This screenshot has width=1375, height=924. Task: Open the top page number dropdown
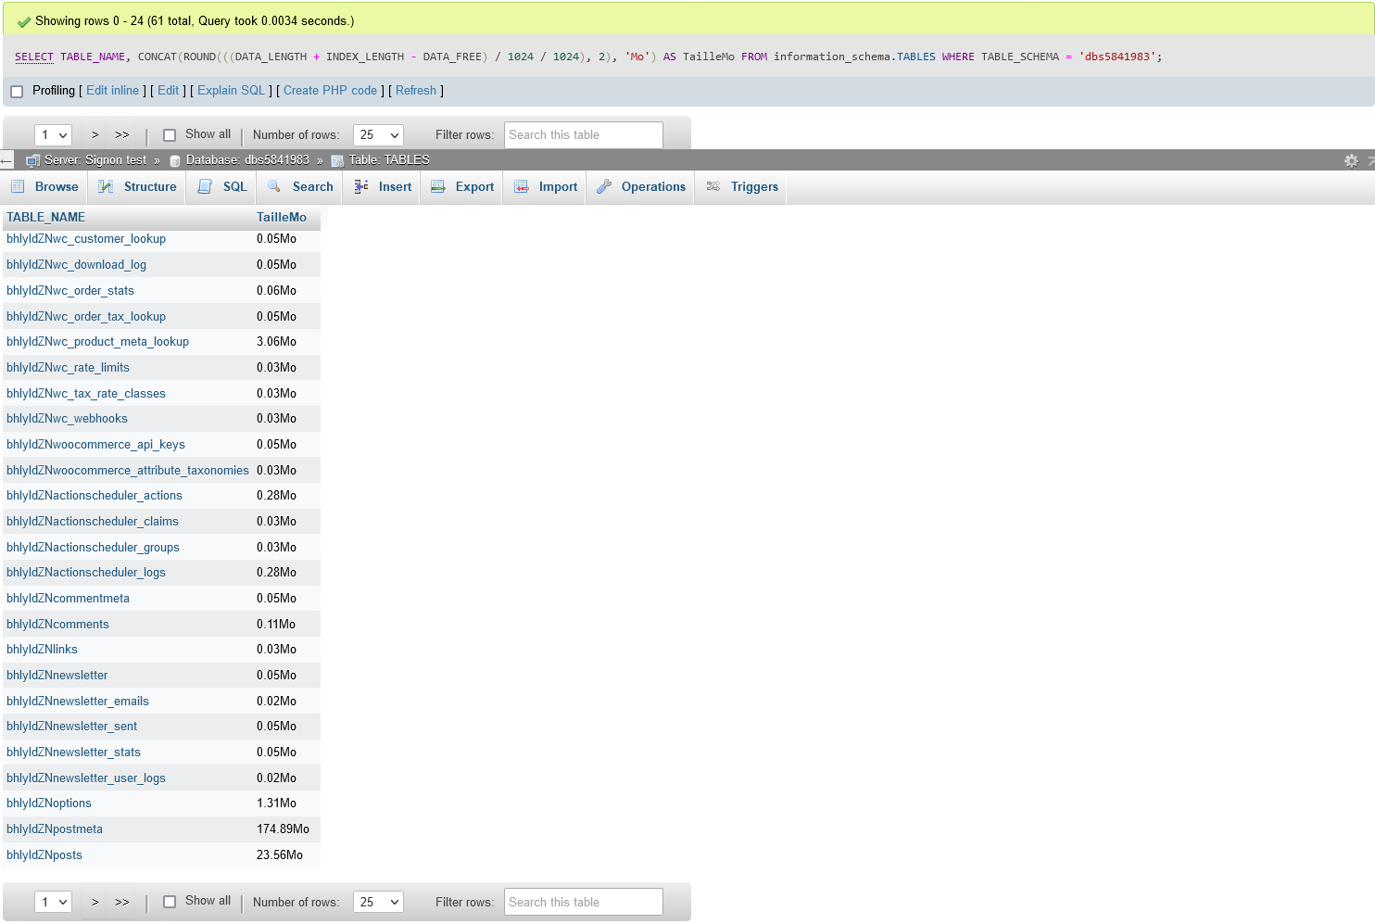pos(54,135)
